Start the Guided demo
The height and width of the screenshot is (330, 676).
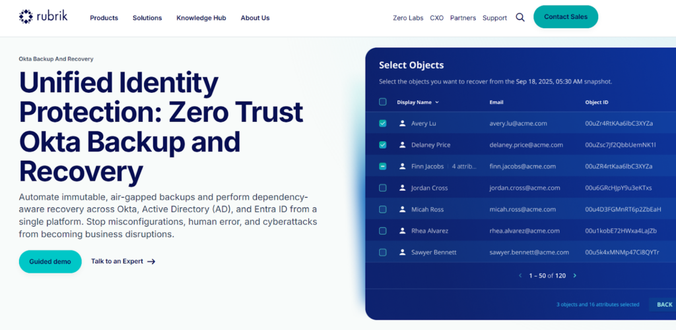click(50, 261)
